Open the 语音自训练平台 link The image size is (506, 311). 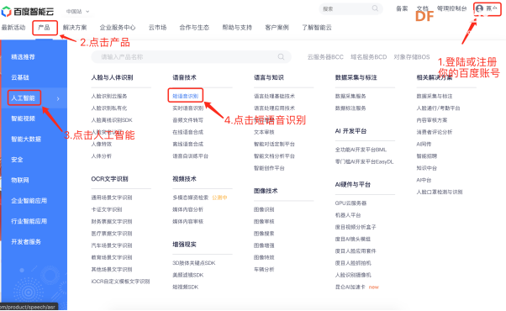pyautogui.click(x=191, y=156)
